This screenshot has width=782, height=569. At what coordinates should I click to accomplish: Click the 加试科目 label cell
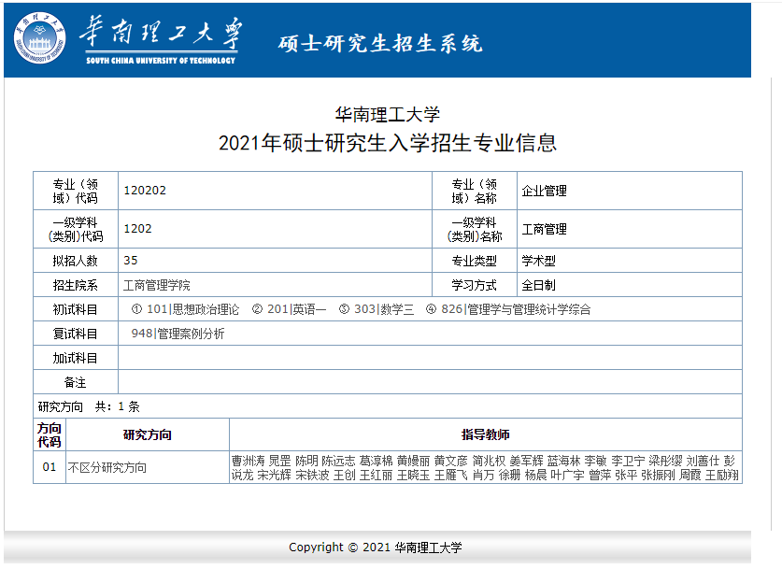(x=76, y=358)
